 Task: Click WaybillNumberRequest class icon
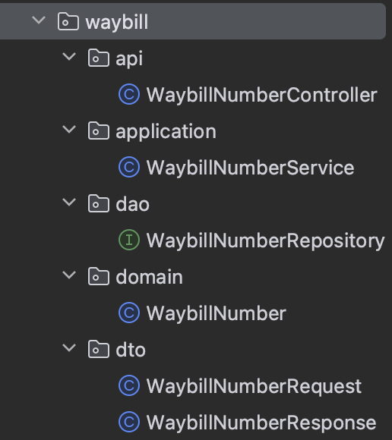pos(129,386)
